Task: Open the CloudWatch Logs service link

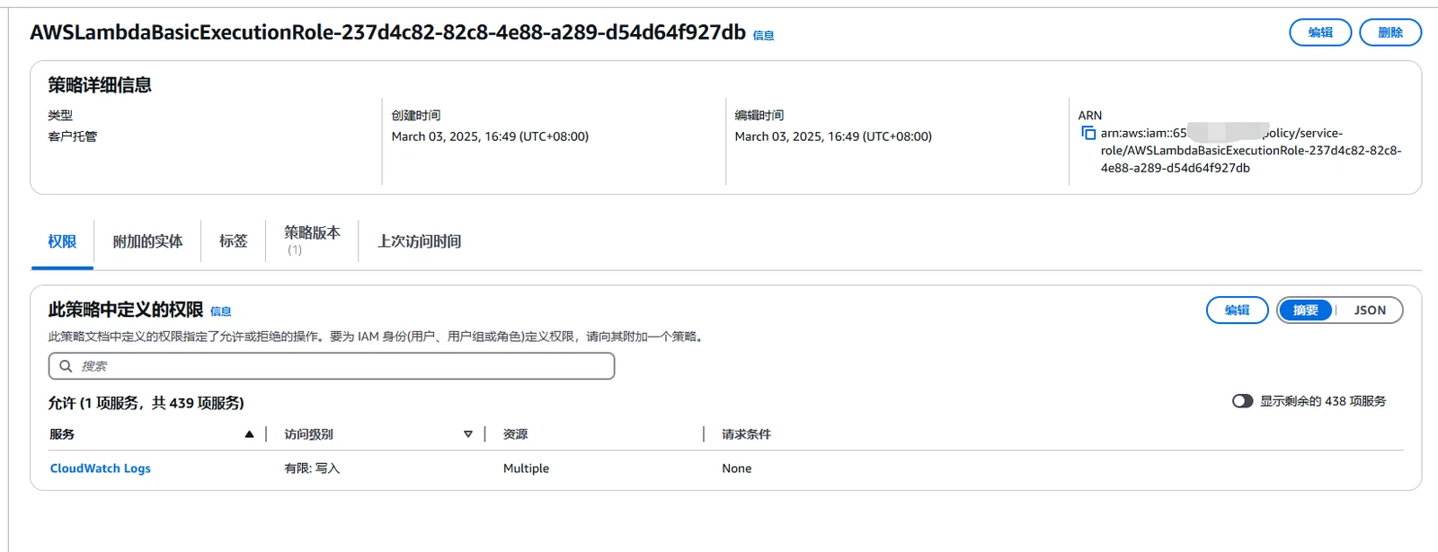Action: click(101, 469)
